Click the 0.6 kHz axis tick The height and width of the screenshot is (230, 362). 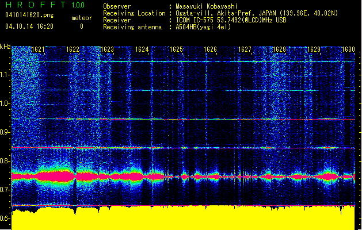(5, 218)
